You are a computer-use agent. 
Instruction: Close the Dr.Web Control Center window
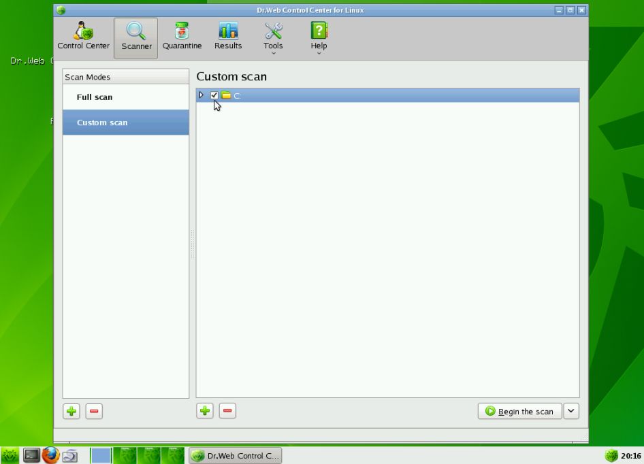[581, 10]
